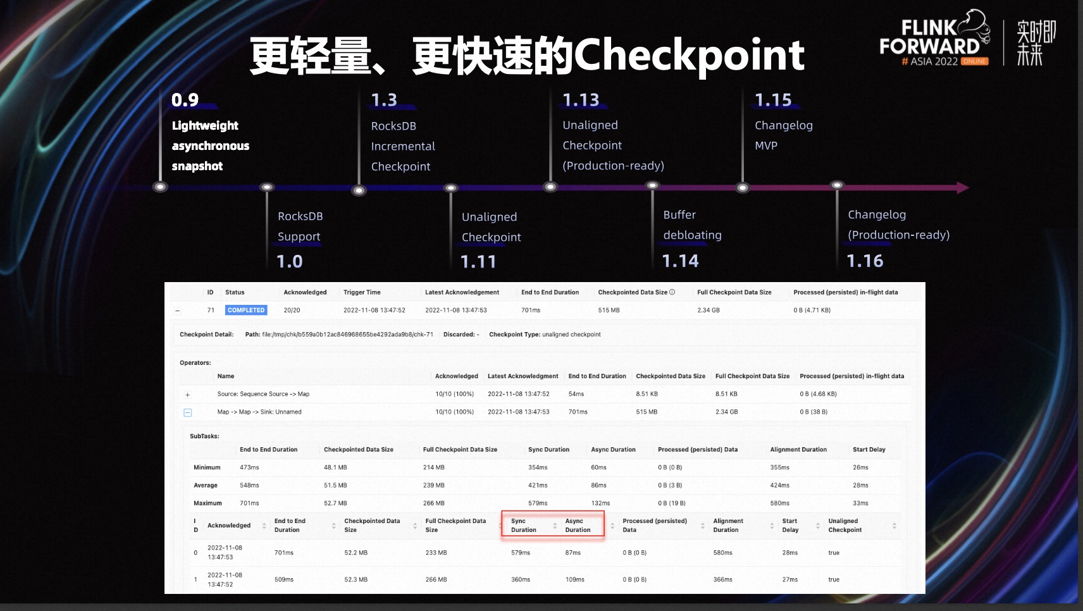Screen dimensions: 1083x611
Task: Click 354ms minimum sync duration
Action: (x=538, y=467)
